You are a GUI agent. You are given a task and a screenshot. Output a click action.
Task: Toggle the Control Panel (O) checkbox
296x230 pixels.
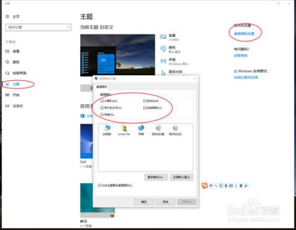[144, 108]
